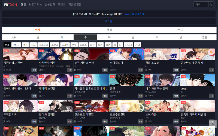Focus the 제목 search input field

click(x=201, y=4)
